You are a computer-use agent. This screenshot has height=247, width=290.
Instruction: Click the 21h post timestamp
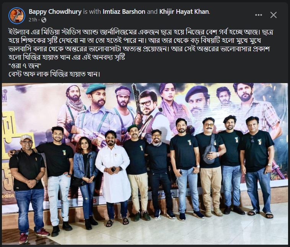click(x=33, y=20)
